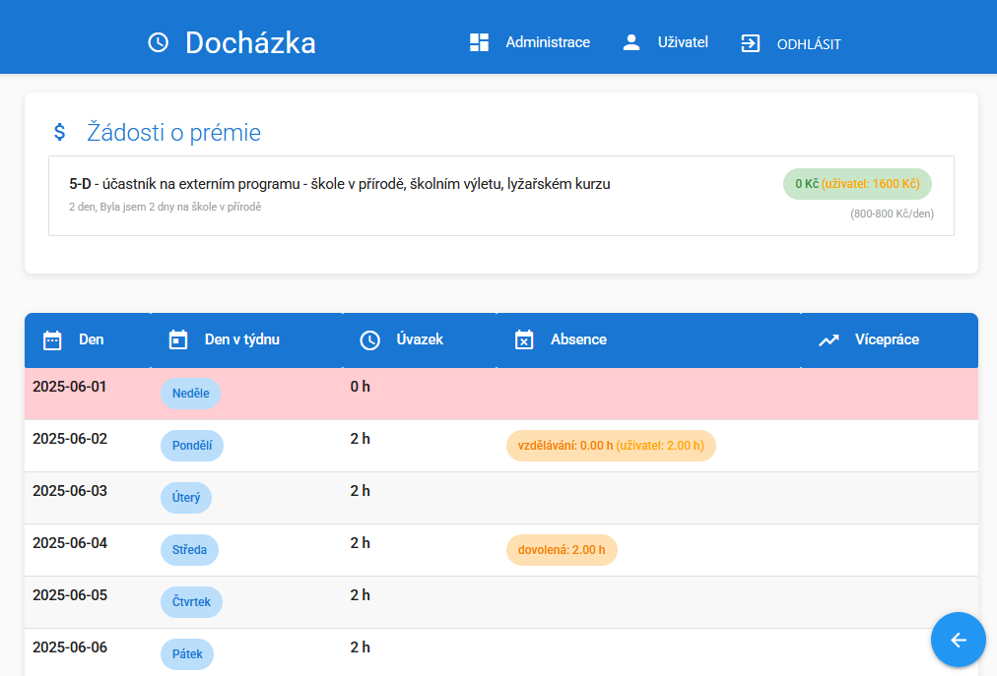Select the Pondělí day chip
Image resolution: width=997 pixels, height=676 pixels.
pyautogui.click(x=191, y=445)
